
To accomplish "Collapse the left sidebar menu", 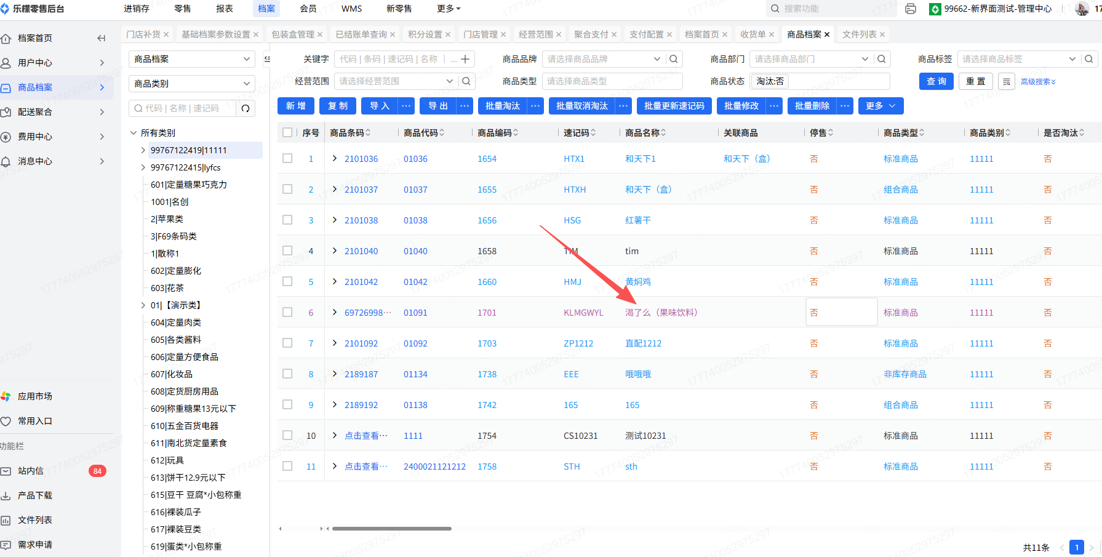I will click(x=102, y=38).
